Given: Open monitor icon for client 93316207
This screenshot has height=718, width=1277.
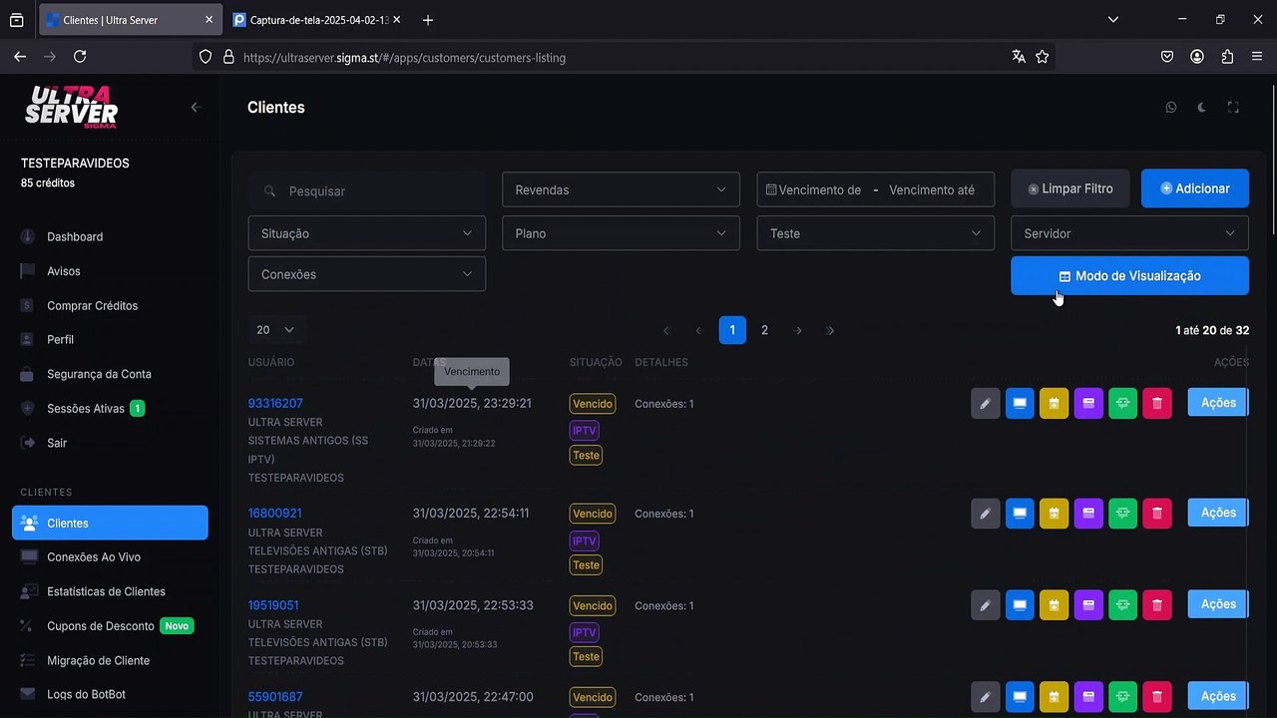Looking at the screenshot, I should (x=1020, y=403).
